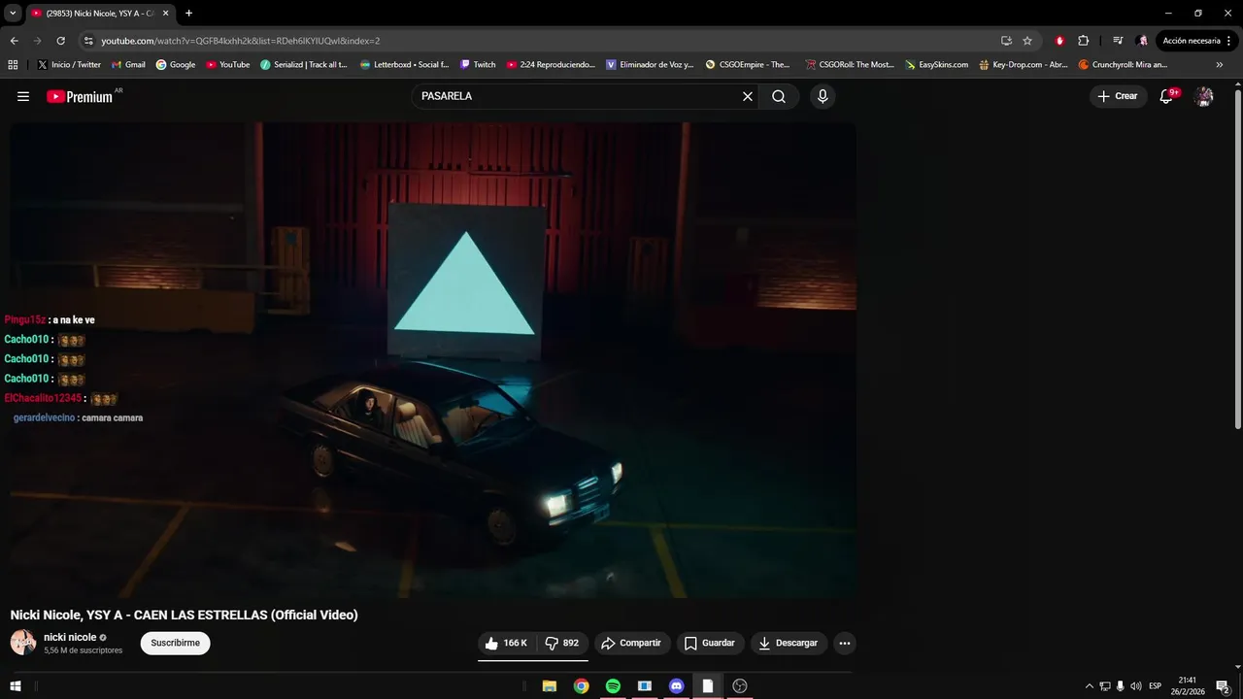This screenshot has height=699, width=1243.
Task: View site information icon in address bar
Action: pyautogui.click(x=88, y=41)
